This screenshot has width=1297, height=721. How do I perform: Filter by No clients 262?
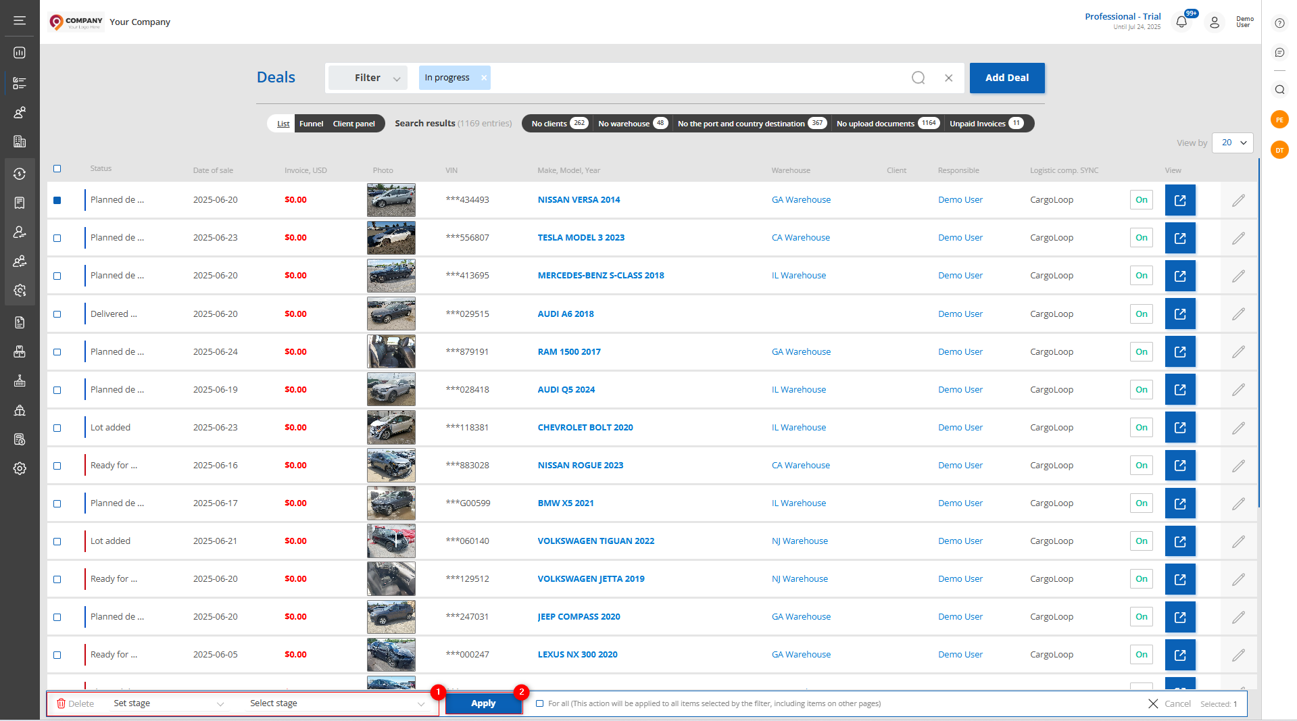[558, 124]
